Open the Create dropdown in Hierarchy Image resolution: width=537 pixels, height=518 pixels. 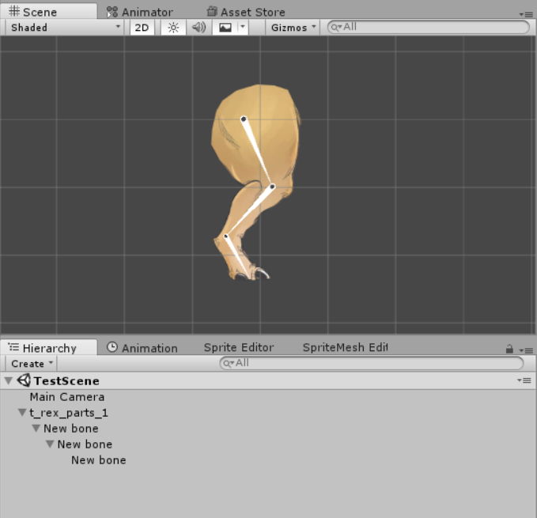pos(32,364)
